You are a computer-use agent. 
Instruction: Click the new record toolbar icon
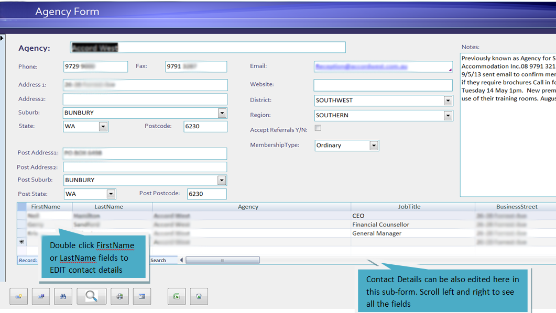19,296
